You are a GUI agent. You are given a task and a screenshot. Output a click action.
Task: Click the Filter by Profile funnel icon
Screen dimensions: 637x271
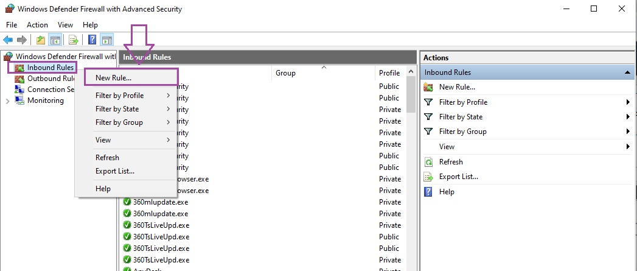[x=428, y=102]
